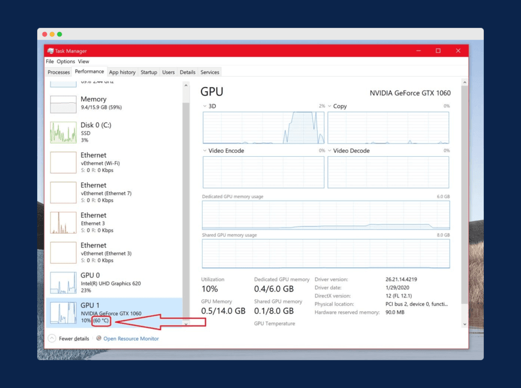The height and width of the screenshot is (388, 521).
Task: Click the Task Manager icon in title bar
Action: click(50, 51)
